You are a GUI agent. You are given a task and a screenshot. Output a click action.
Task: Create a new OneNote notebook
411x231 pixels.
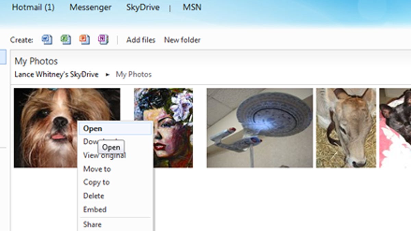pyautogui.click(x=103, y=39)
